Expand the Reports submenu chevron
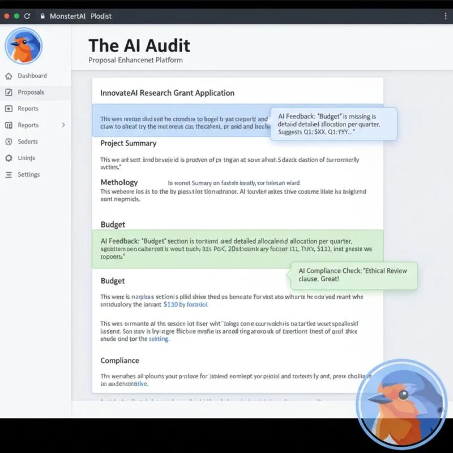This screenshot has height=453, width=453. click(x=63, y=125)
